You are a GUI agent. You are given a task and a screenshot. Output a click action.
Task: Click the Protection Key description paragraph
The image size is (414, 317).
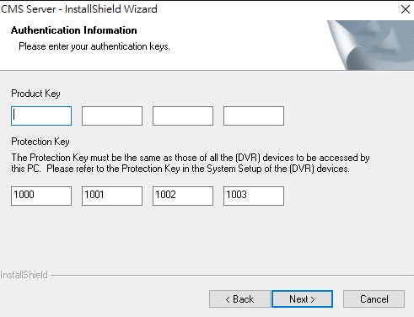[191, 163]
